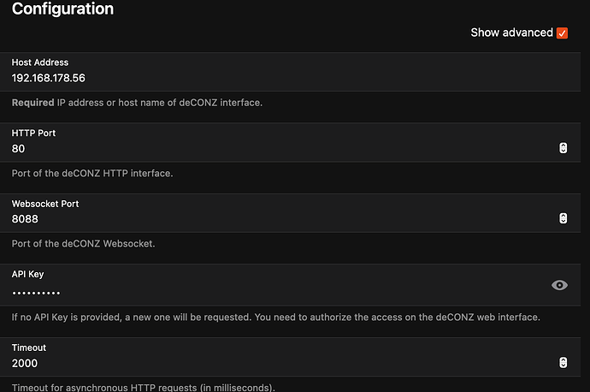Reveal the hidden API Key with eye icon

tap(559, 285)
